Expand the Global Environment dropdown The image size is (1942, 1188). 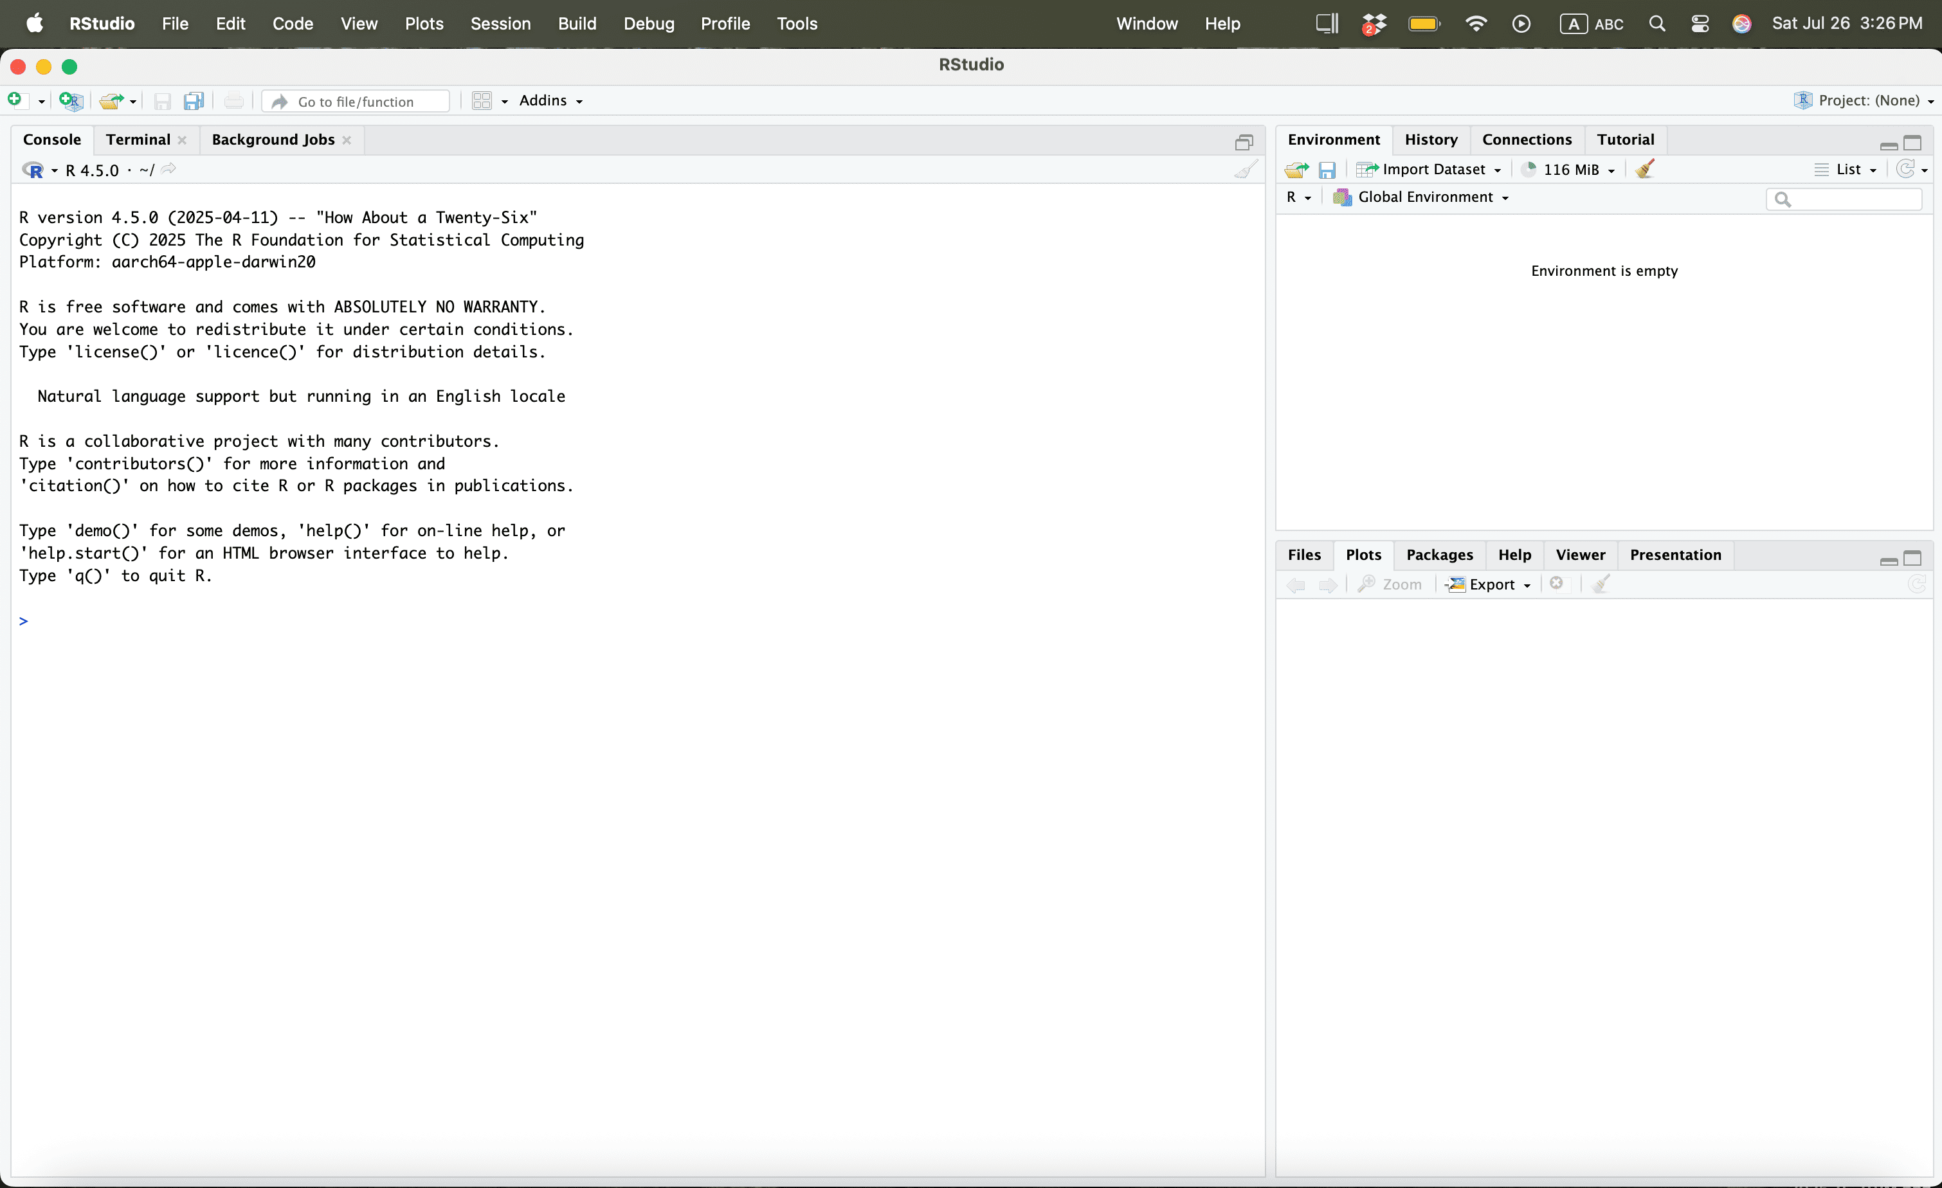click(x=1425, y=197)
